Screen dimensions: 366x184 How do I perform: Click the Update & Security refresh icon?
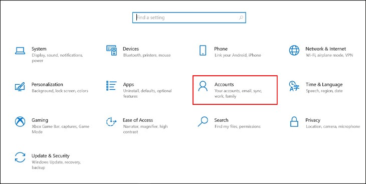click(x=20, y=157)
